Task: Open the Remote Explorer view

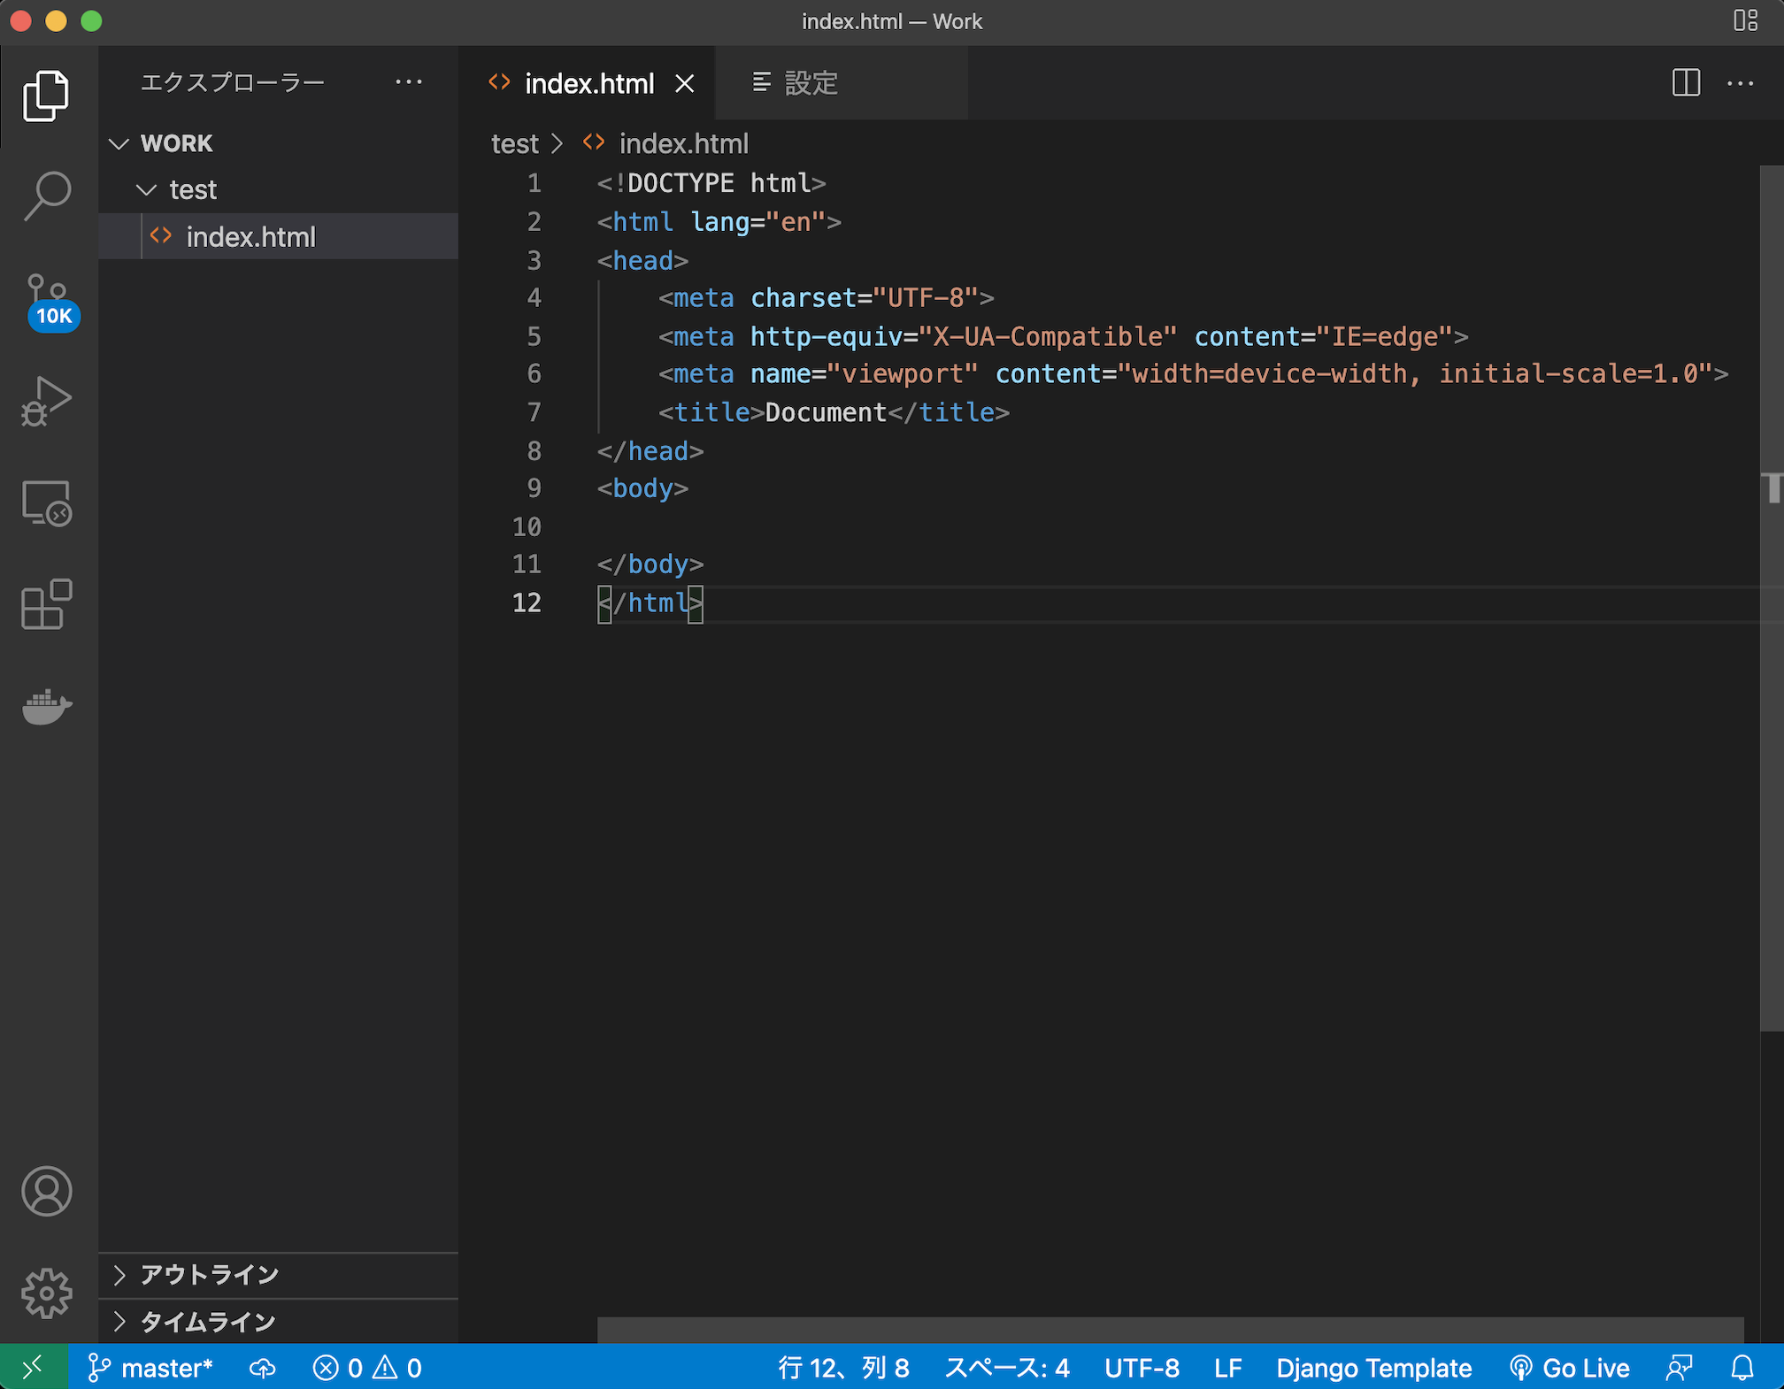Action: coord(46,503)
